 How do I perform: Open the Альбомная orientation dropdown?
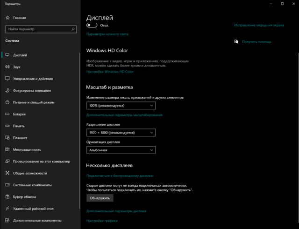tap(121, 150)
